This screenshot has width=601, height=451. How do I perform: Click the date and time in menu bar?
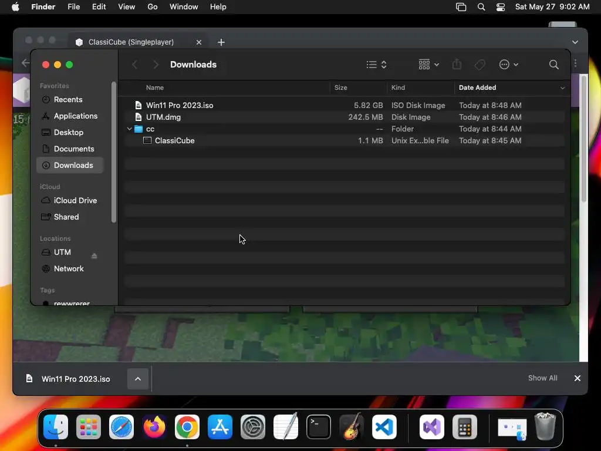pos(552,7)
